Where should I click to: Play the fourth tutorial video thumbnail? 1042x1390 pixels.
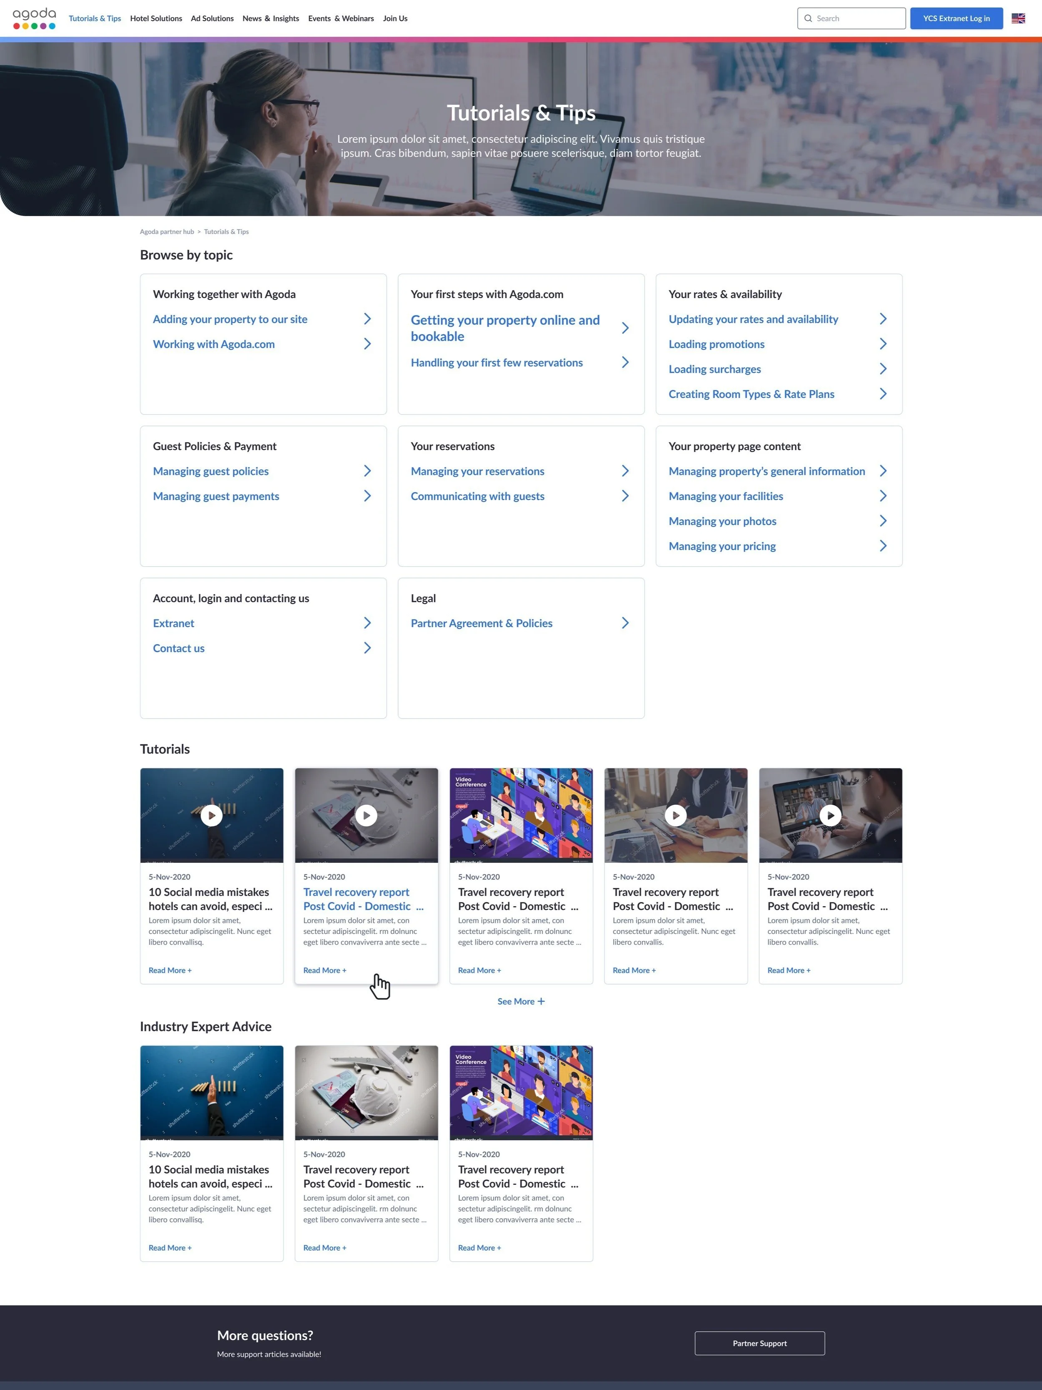pyautogui.click(x=675, y=815)
